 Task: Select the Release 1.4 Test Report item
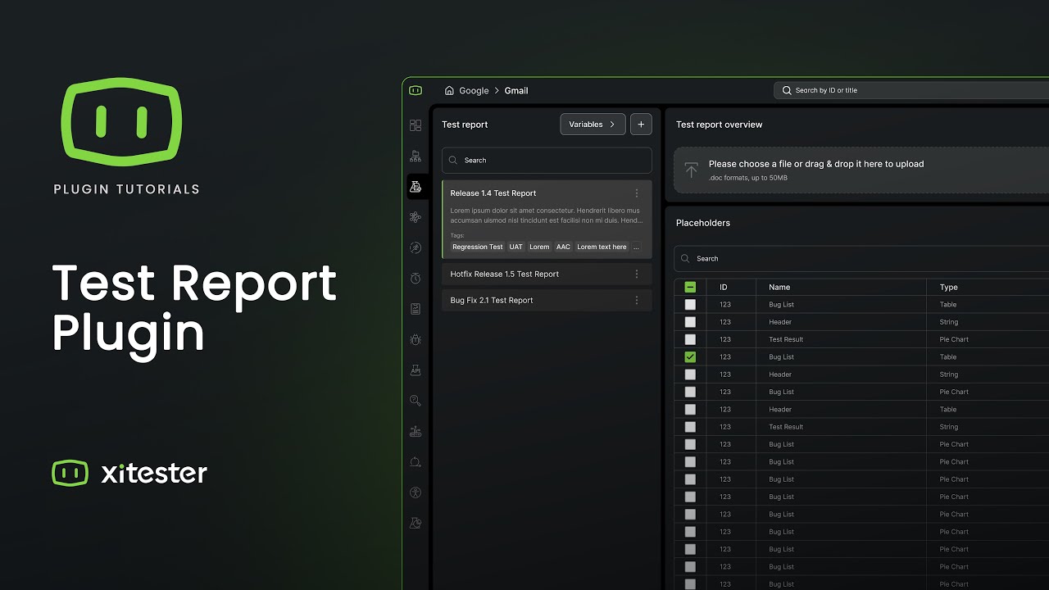(547, 220)
